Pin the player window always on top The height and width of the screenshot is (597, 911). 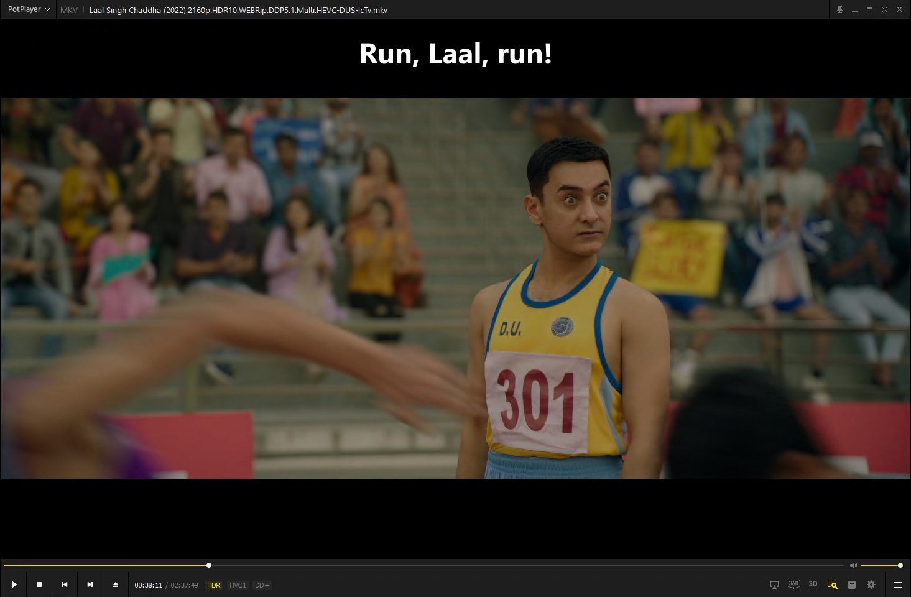click(x=839, y=9)
